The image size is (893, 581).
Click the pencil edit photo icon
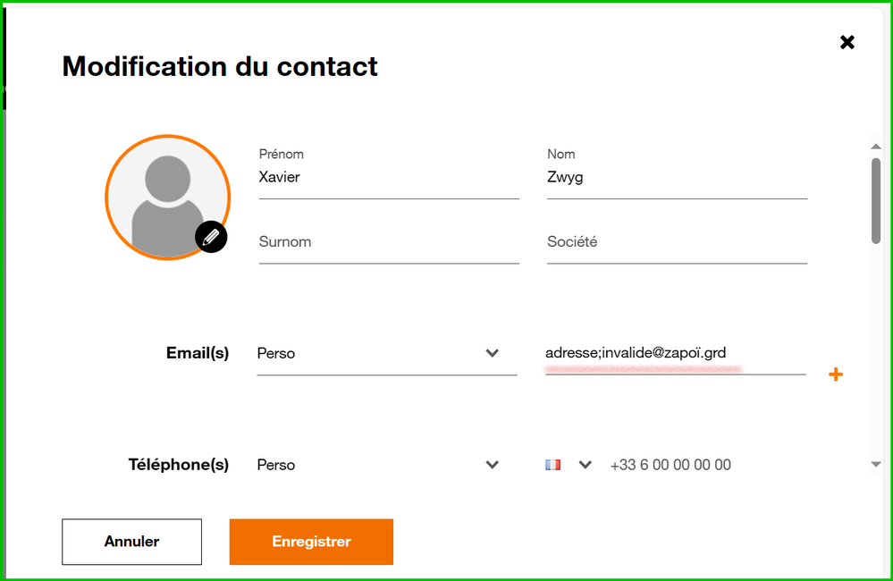coord(211,237)
